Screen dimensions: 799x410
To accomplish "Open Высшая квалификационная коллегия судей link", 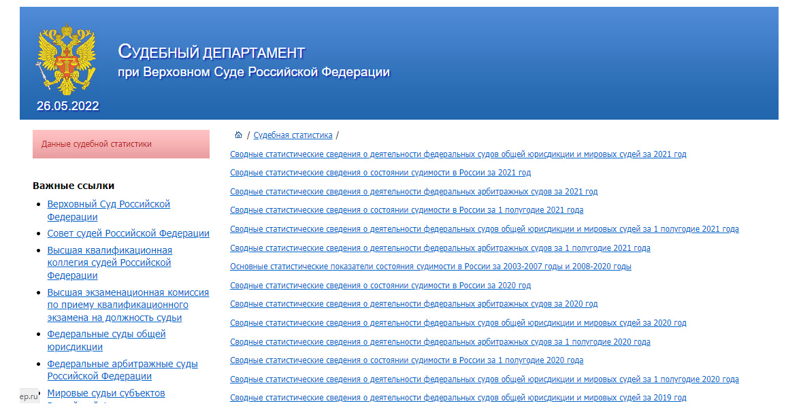I will (110, 263).
